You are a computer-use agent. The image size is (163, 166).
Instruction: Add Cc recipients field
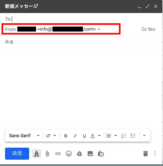click(x=144, y=29)
